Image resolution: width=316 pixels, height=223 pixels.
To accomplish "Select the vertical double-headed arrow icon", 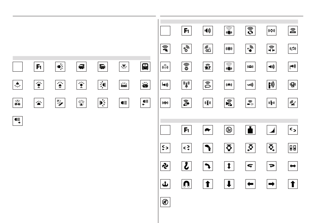I will coord(229,166).
